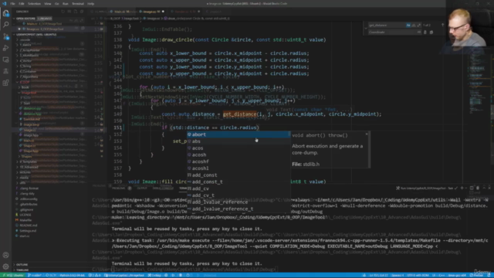Expand the Timeline section
Image resolution: width=494 pixels, height=278 pixels.
point(22,270)
